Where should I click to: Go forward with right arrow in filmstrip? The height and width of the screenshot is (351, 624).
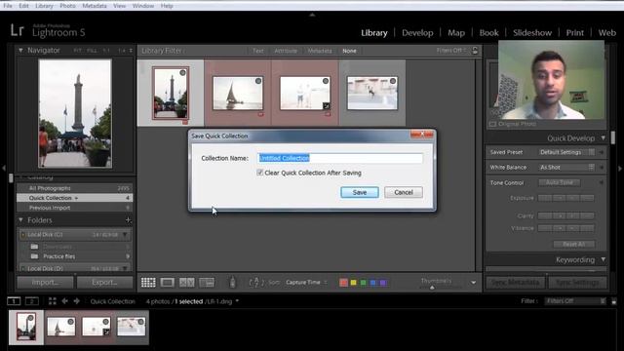pos(76,301)
